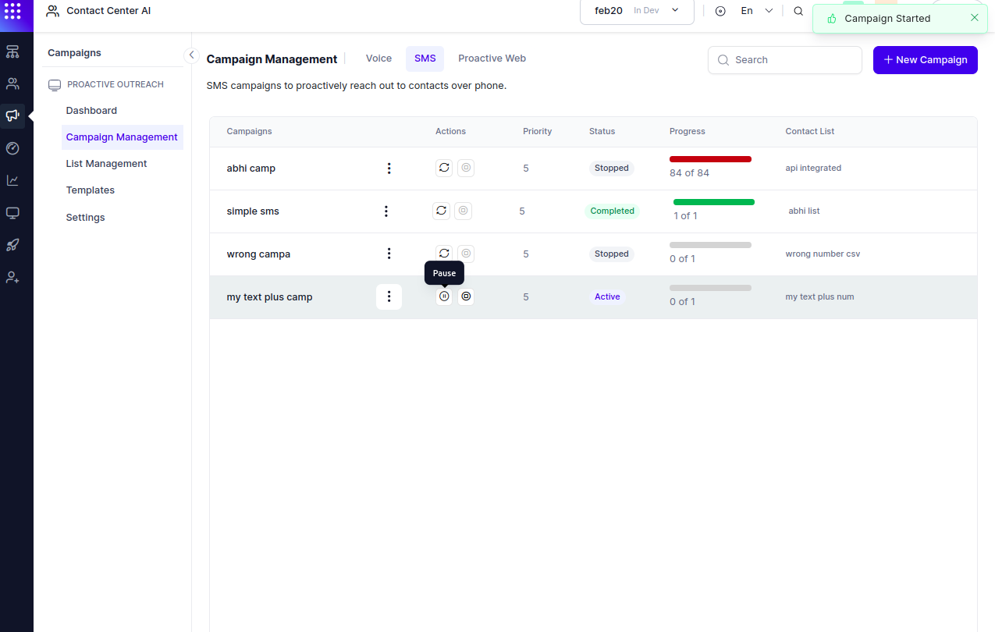Click the Contact Center AI people icon
Screen dimensions: 995x632
[52, 11]
